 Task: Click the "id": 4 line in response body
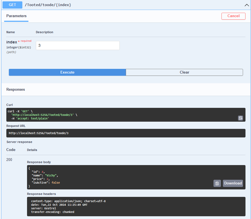click(x=38, y=172)
